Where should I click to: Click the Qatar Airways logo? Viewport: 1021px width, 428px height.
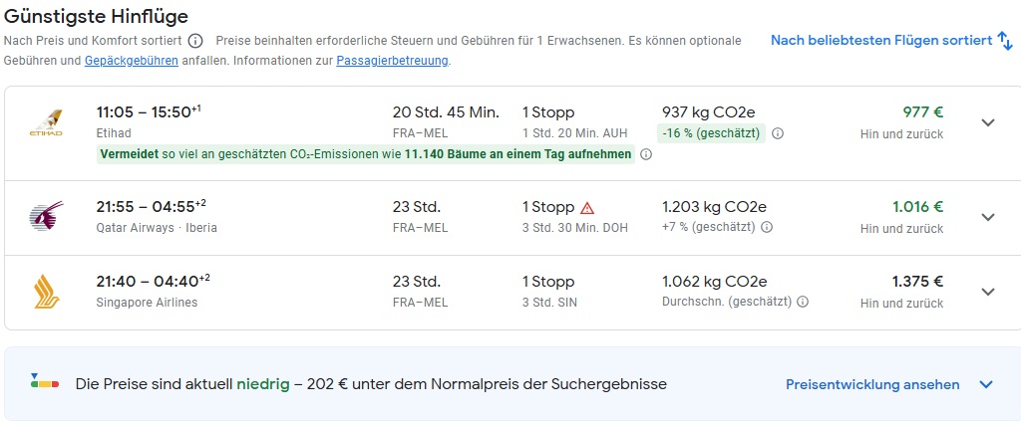(46, 217)
